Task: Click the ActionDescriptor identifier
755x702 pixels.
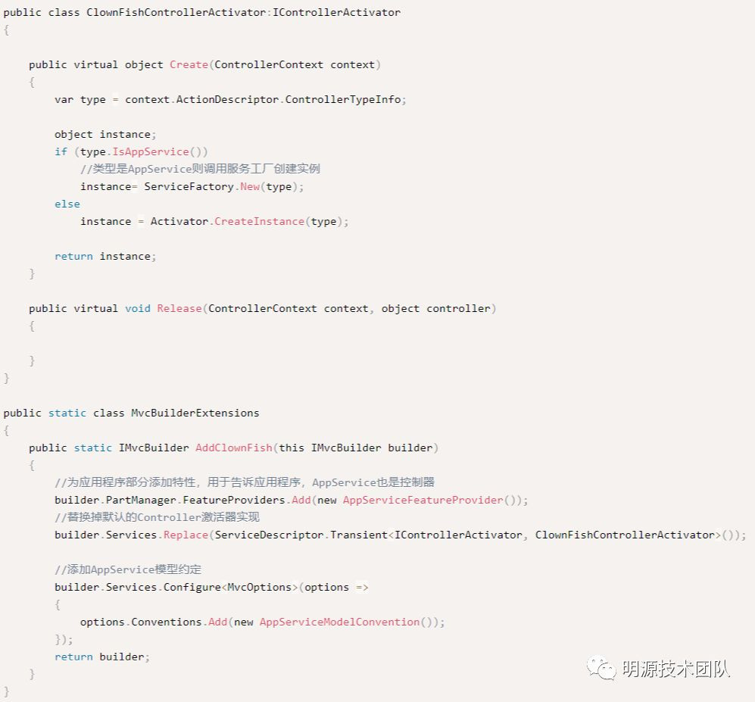Action: pyautogui.click(x=227, y=100)
